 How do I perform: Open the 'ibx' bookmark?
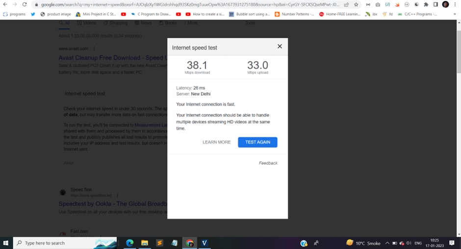pos(371,14)
